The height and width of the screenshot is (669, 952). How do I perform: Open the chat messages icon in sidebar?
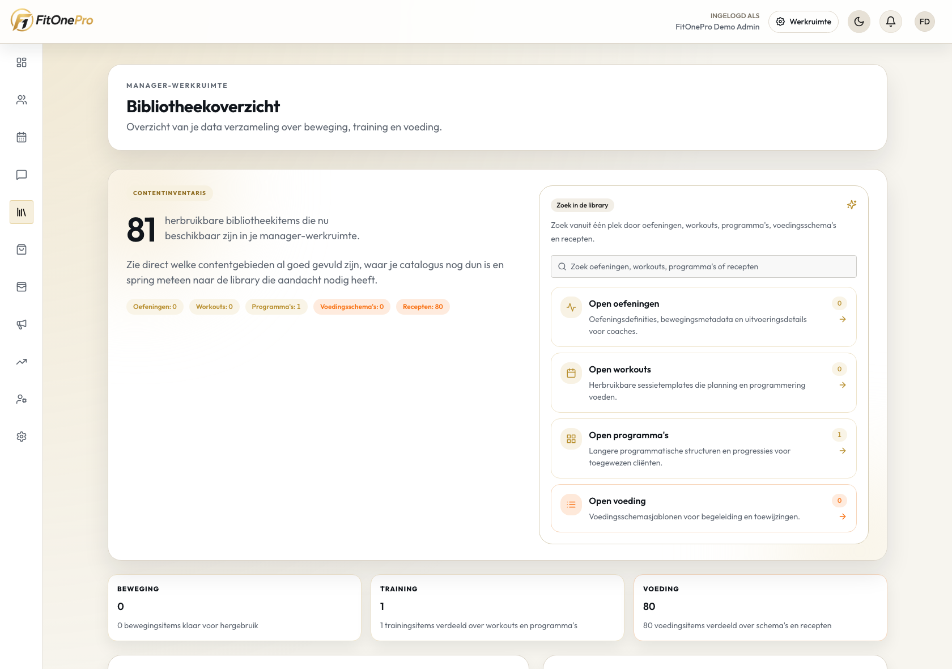click(x=22, y=175)
